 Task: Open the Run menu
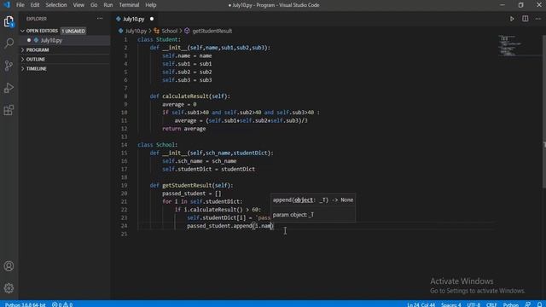click(108, 5)
